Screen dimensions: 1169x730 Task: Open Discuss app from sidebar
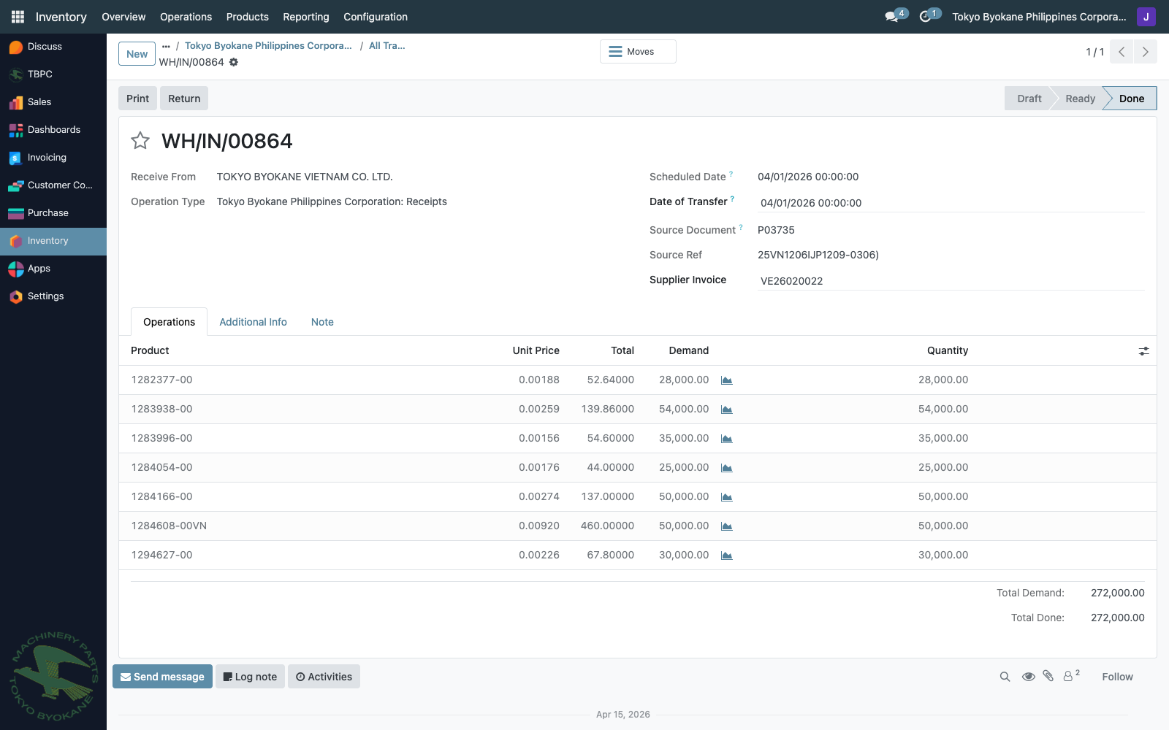click(53, 47)
